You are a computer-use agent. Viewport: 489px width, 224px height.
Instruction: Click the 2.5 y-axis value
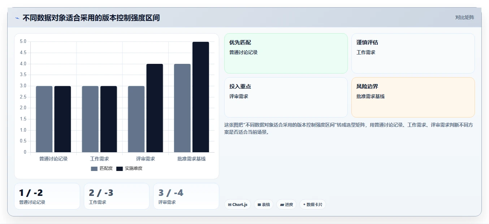(23, 97)
